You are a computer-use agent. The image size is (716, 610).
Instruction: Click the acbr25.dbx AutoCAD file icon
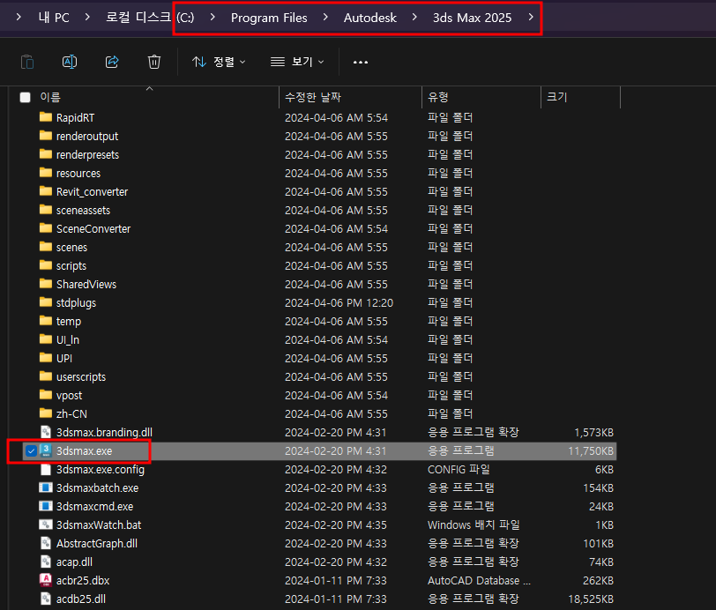(x=46, y=580)
